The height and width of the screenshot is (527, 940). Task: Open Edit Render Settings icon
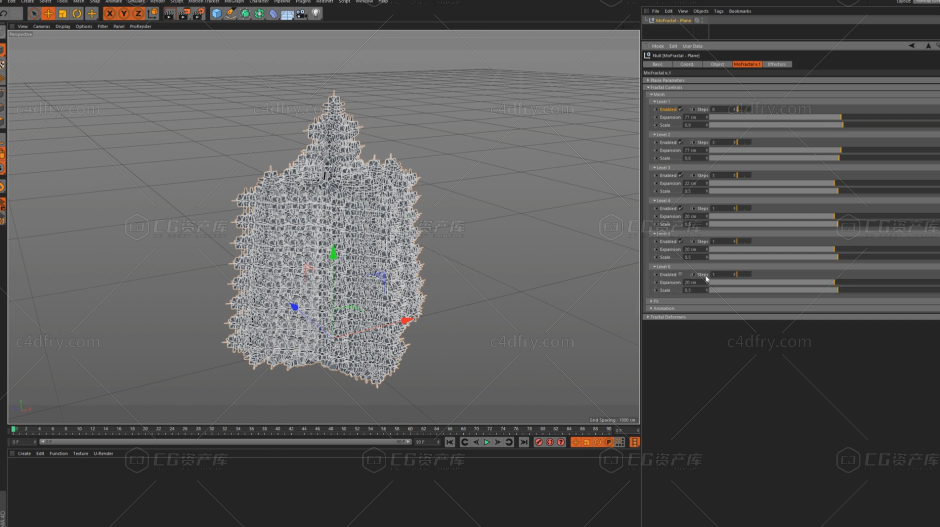[x=198, y=13]
